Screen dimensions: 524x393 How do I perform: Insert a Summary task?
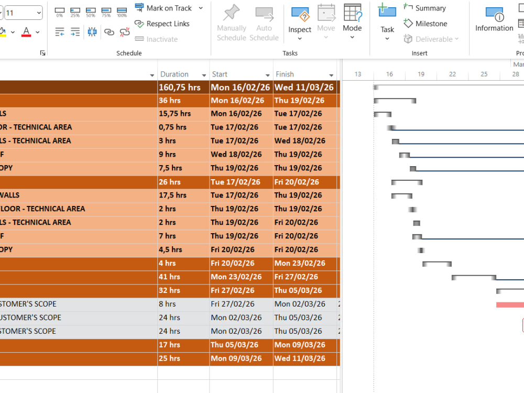pos(424,8)
